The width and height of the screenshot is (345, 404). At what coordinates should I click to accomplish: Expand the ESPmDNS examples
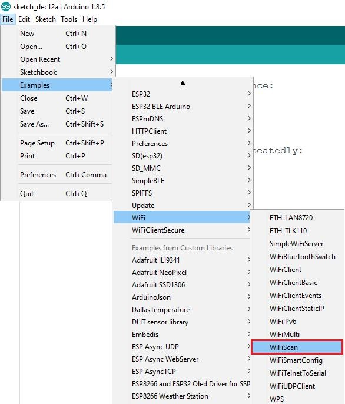[183, 119]
